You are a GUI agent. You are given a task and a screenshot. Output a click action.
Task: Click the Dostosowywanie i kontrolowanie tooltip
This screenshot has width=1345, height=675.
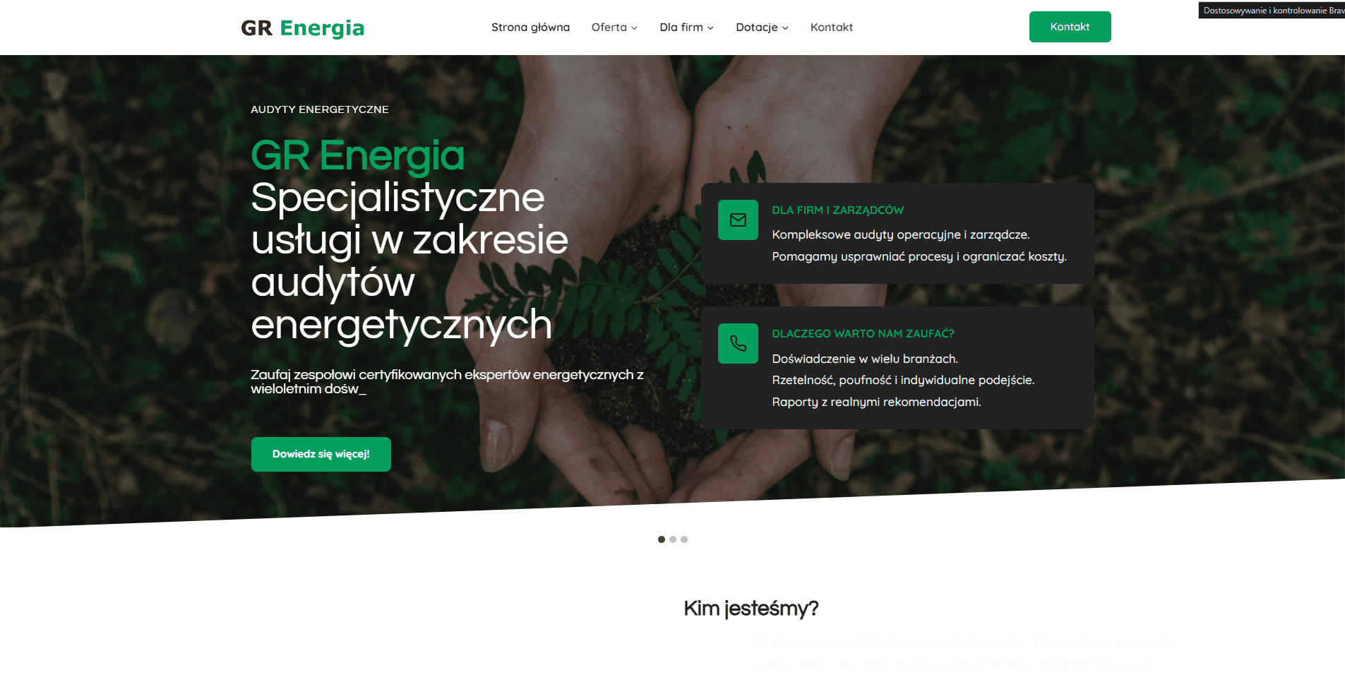pos(1272,11)
